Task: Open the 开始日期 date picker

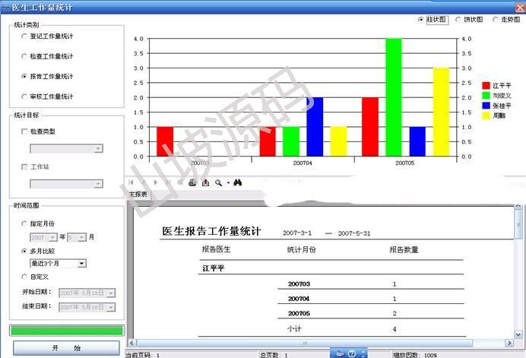Action: (x=111, y=293)
